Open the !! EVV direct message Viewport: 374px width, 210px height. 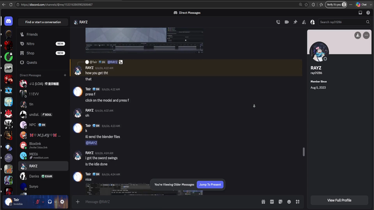coord(43,94)
